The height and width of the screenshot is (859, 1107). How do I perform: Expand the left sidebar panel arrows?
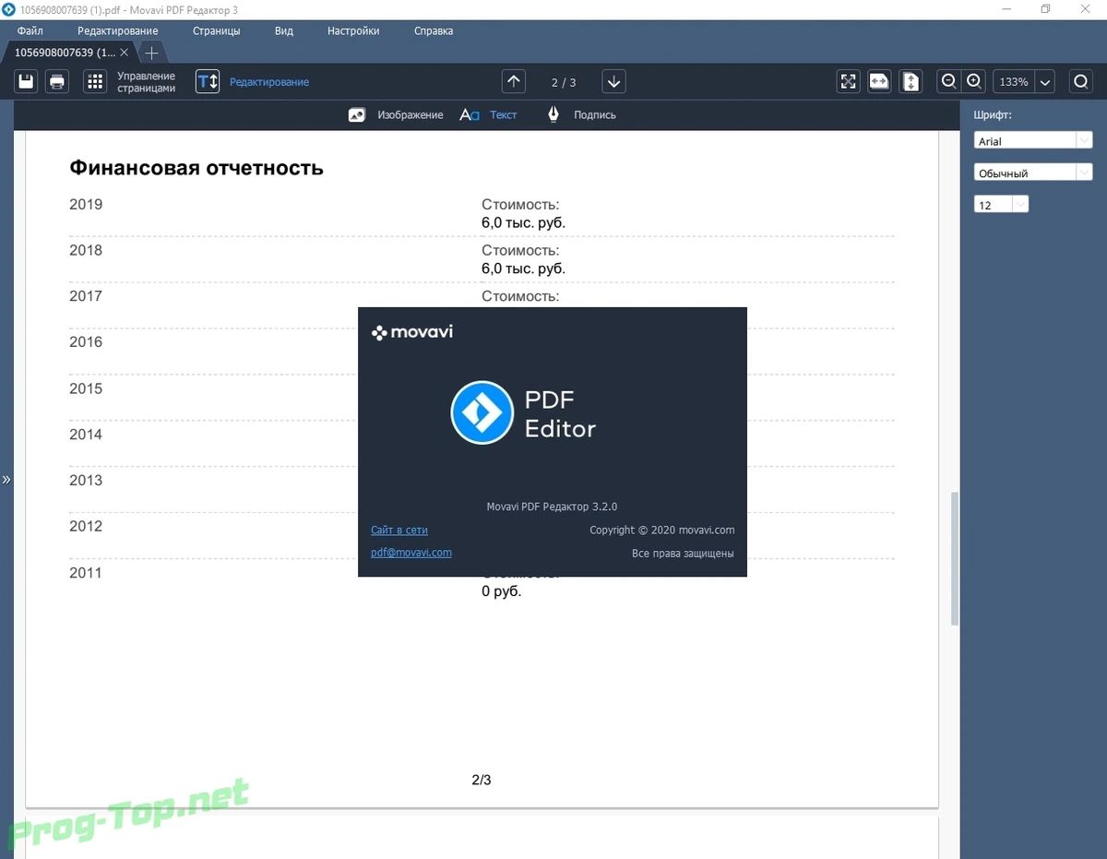click(x=6, y=480)
